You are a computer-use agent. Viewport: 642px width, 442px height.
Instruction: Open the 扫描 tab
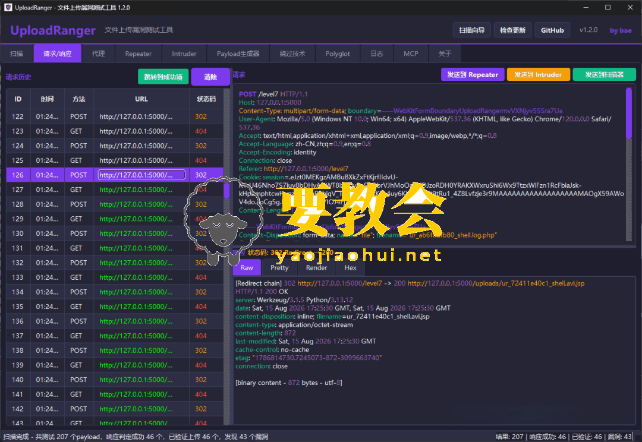[17, 53]
